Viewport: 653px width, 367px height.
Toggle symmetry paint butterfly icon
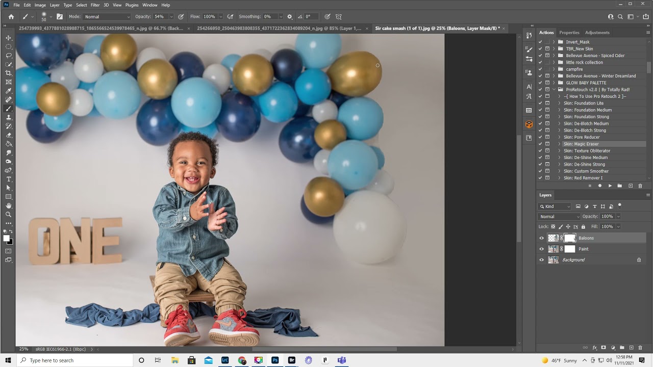point(339,17)
